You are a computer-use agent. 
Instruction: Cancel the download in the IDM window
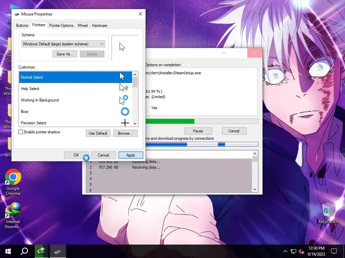[x=234, y=131]
